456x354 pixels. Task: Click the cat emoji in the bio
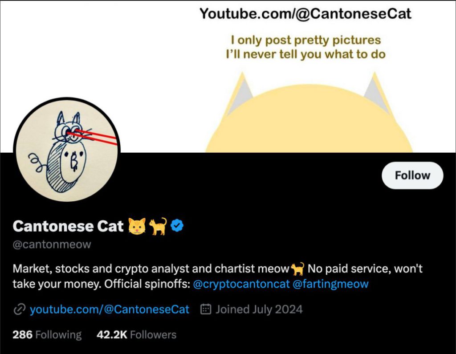pos(297,269)
